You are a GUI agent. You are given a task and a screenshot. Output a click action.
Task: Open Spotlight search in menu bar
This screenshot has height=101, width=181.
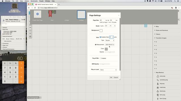tap(175, 1)
